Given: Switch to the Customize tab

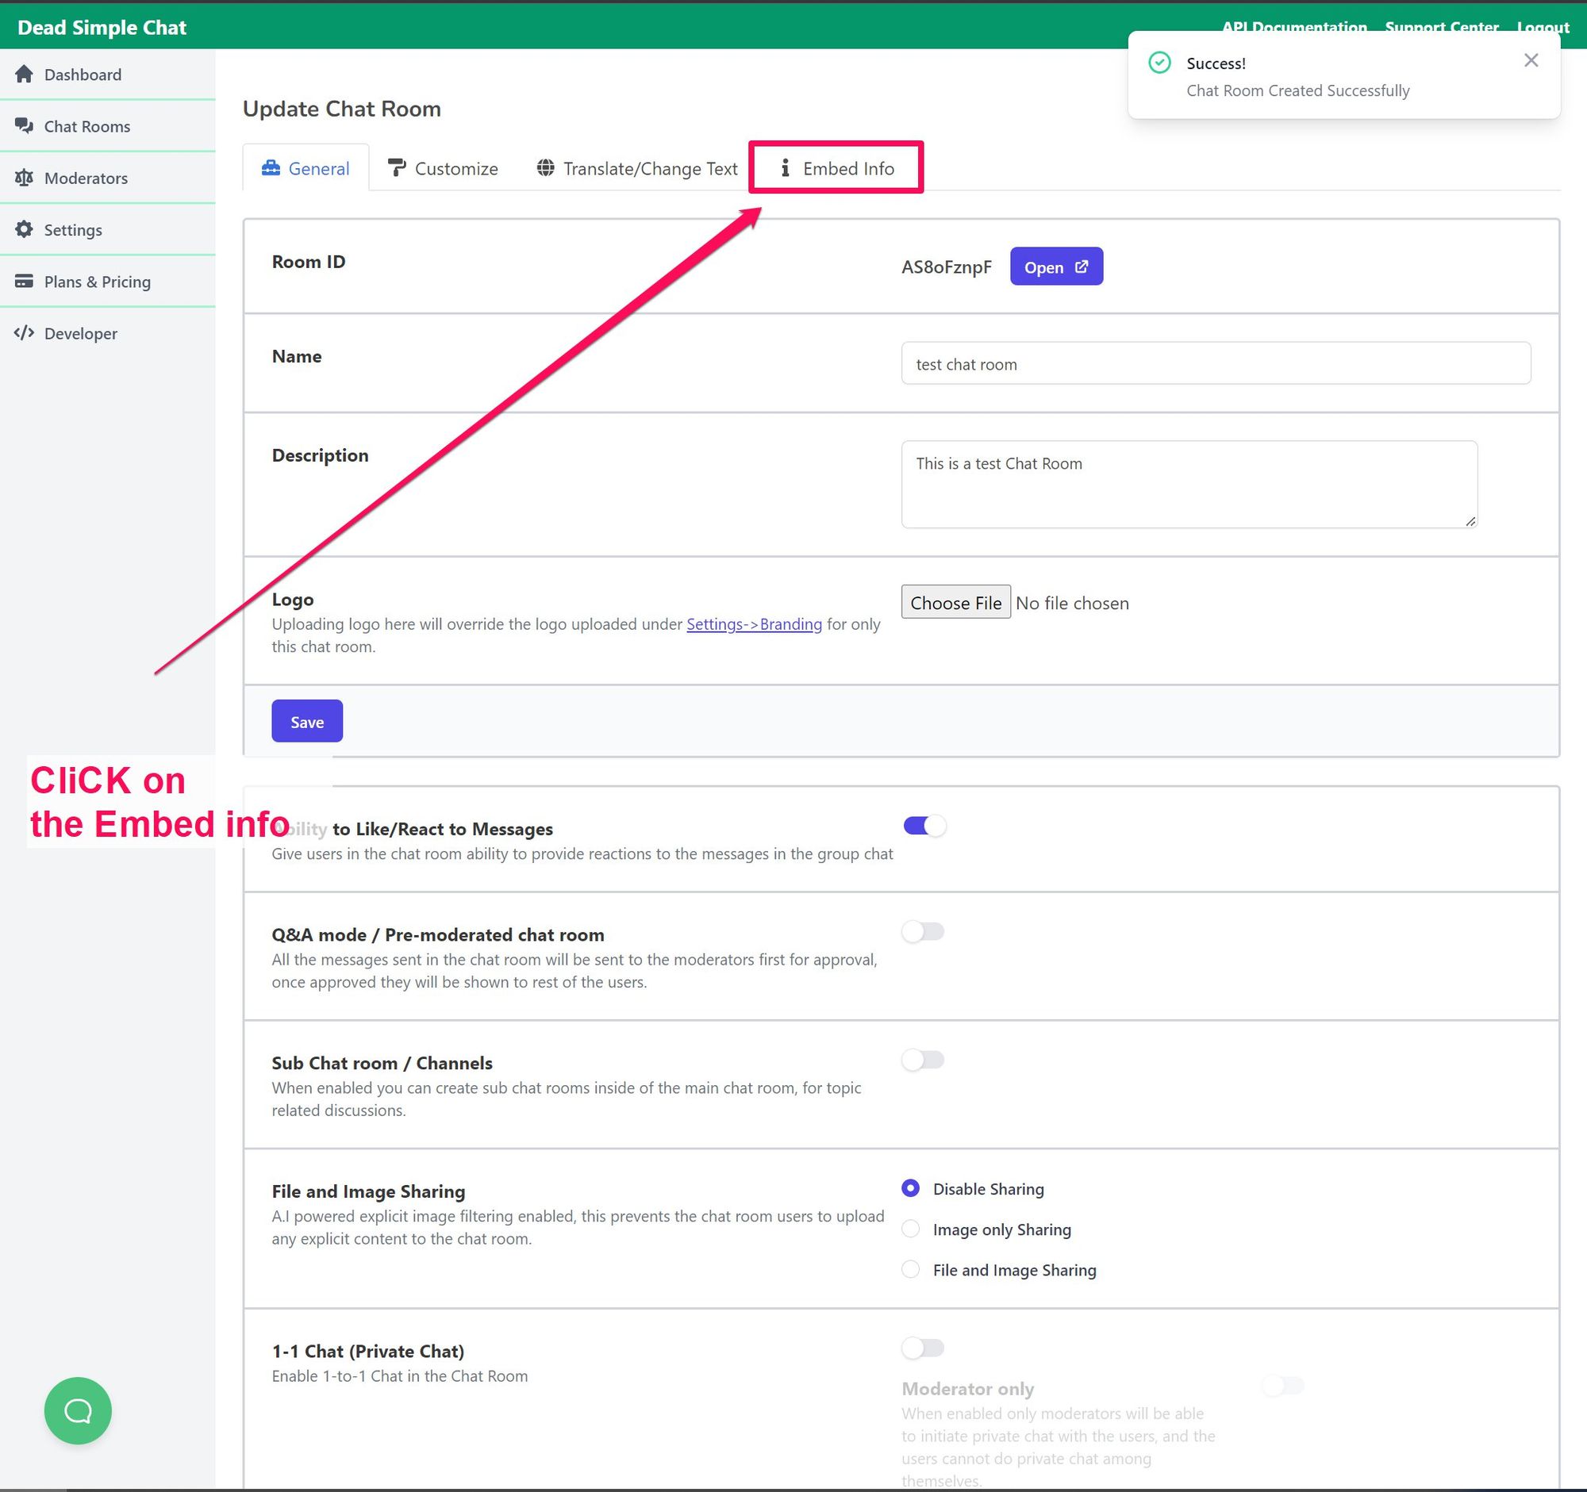Looking at the screenshot, I should (x=443, y=168).
